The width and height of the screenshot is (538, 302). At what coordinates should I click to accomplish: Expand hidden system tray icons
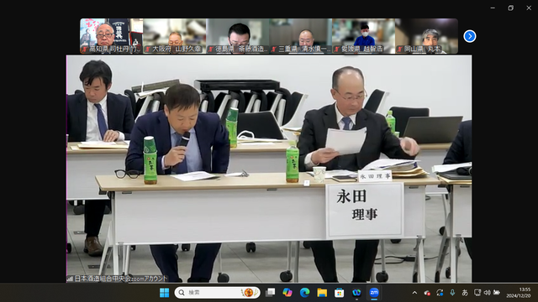[x=414, y=293]
